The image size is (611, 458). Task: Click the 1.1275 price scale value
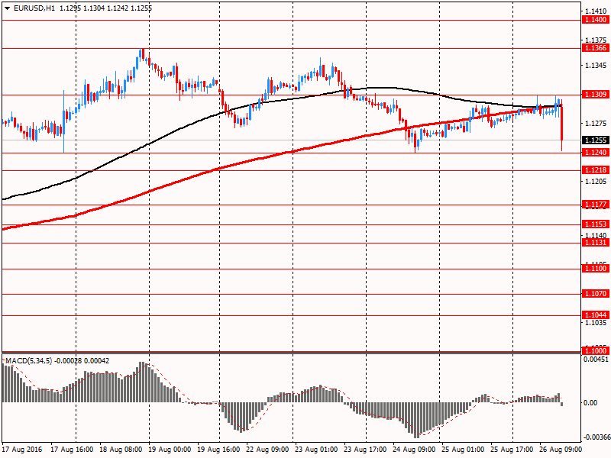pyautogui.click(x=596, y=124)
